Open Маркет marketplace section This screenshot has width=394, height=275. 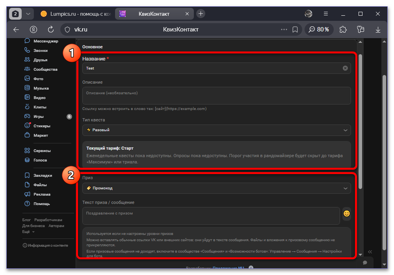[x=36, y=135]
